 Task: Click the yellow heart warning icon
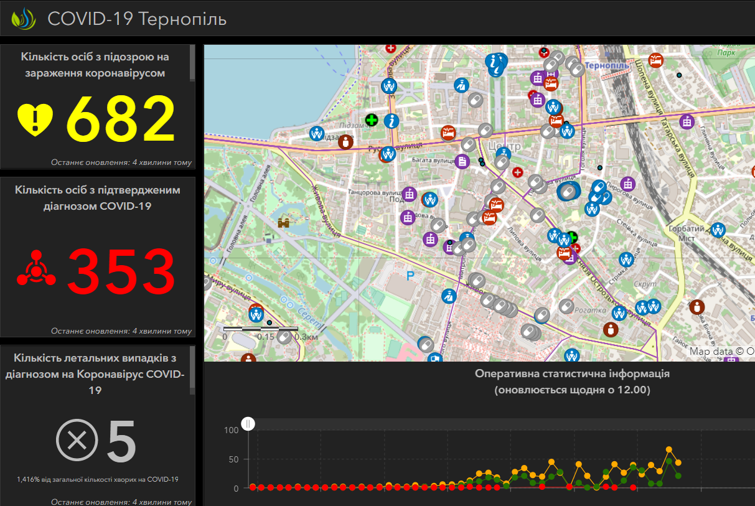pos(35,119)
